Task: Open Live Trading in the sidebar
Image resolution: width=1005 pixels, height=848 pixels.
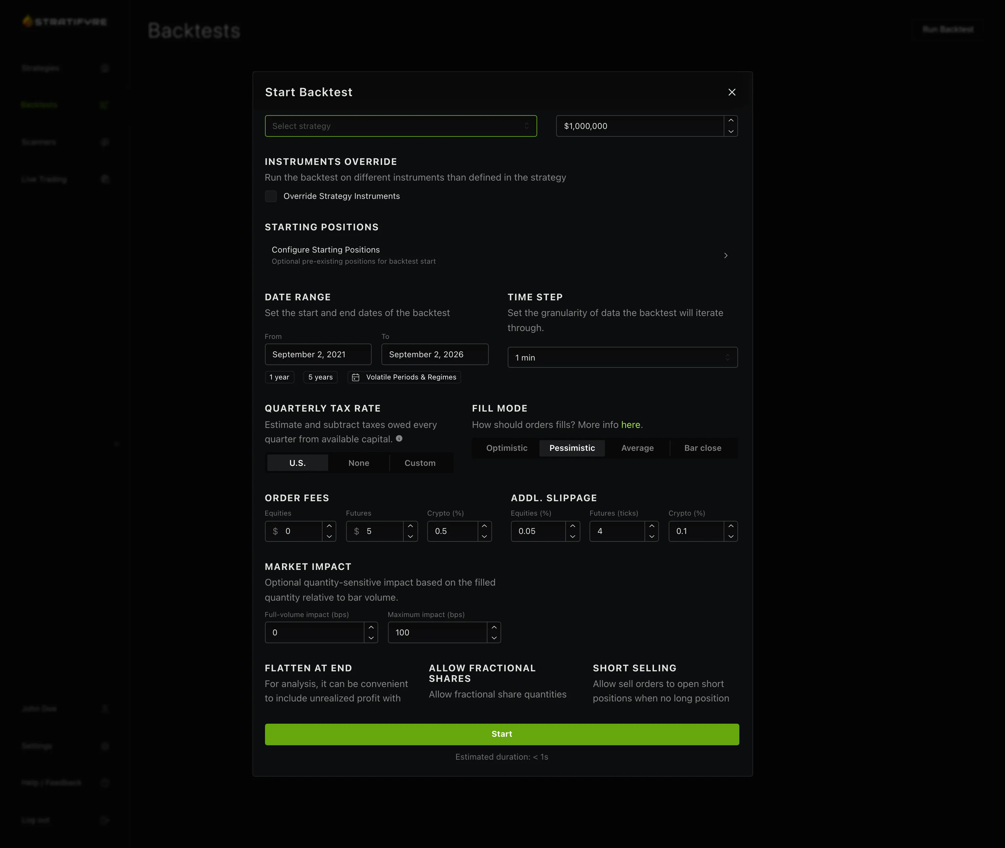Action: 65,179
